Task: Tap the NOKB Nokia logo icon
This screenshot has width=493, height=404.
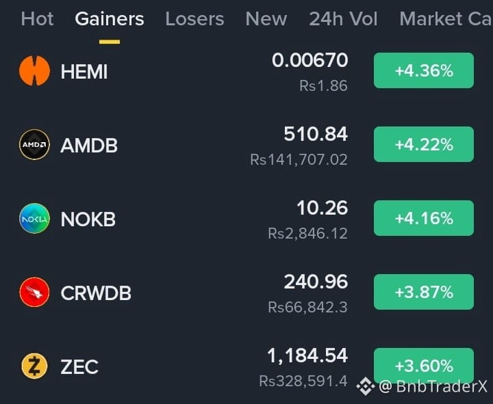Action: coord(35,219)
